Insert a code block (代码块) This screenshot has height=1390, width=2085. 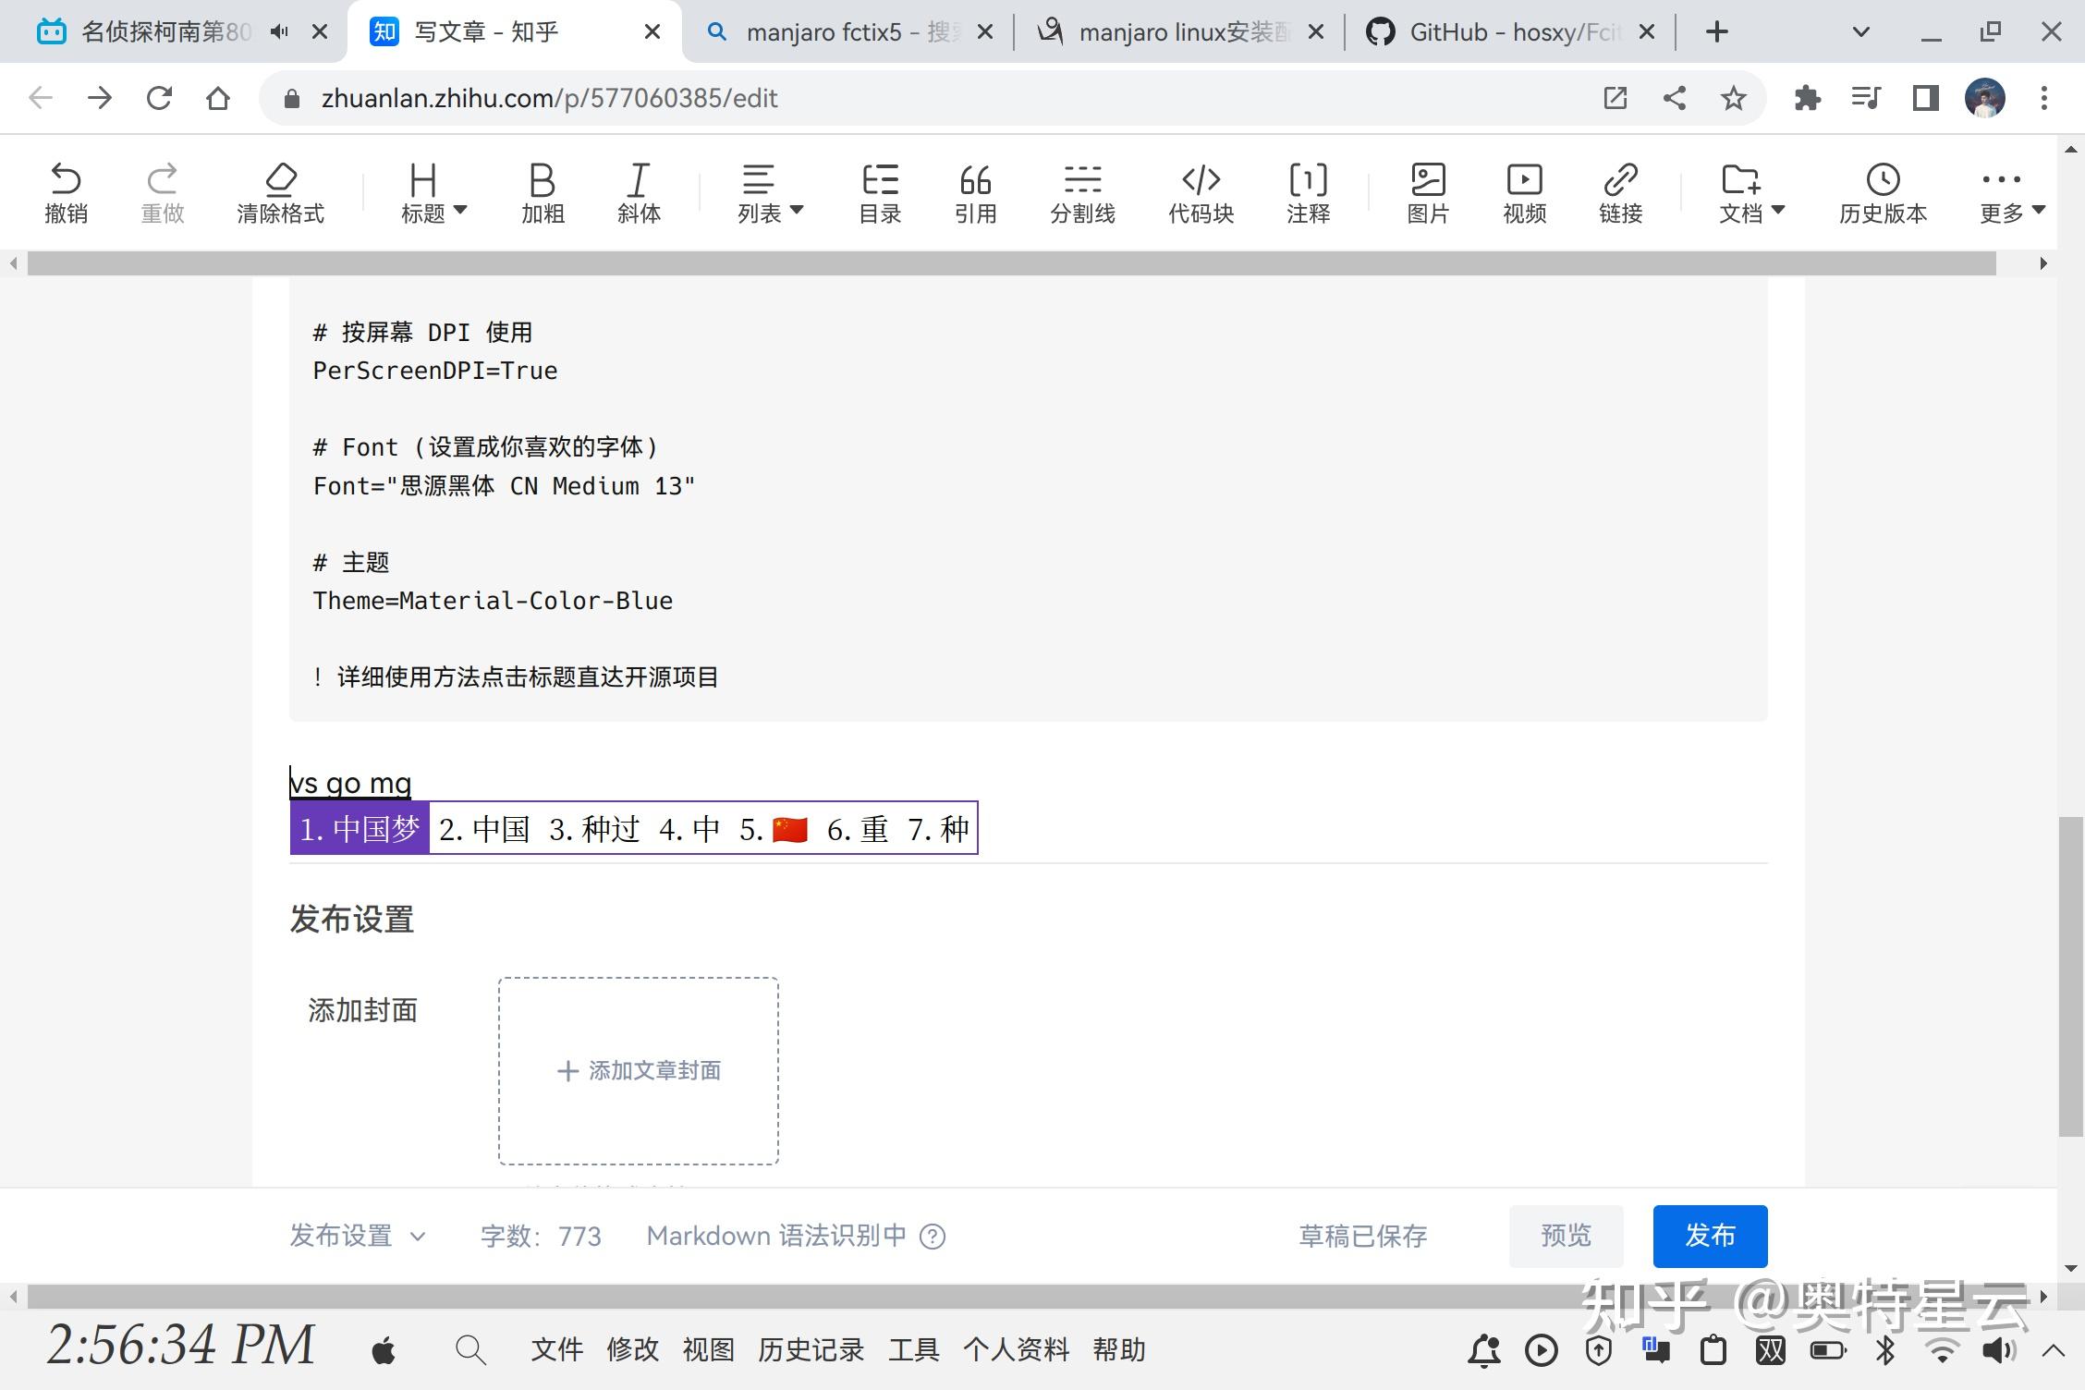point(1201,192)
